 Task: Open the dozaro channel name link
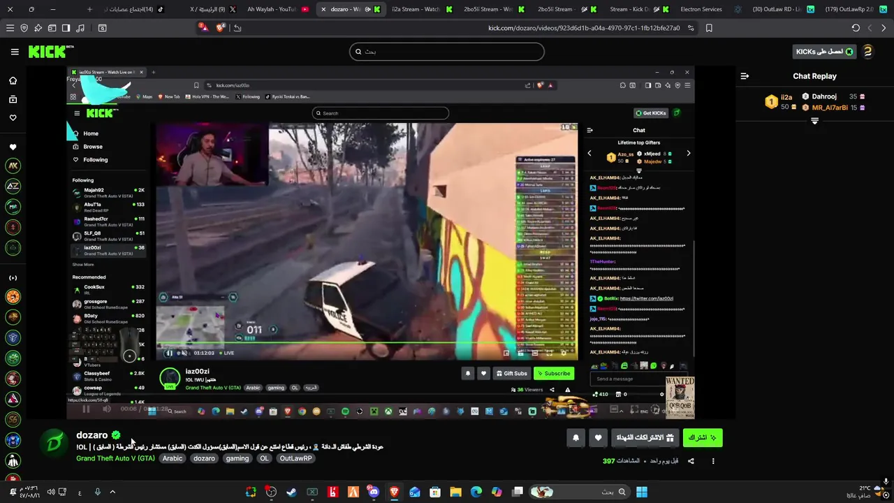click(92, 435)
